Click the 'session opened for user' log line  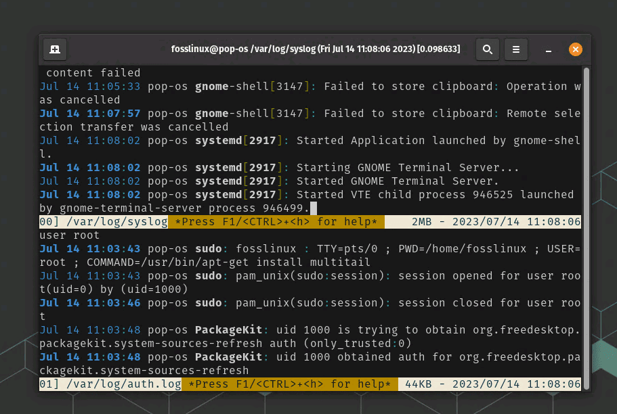(310, 276)
